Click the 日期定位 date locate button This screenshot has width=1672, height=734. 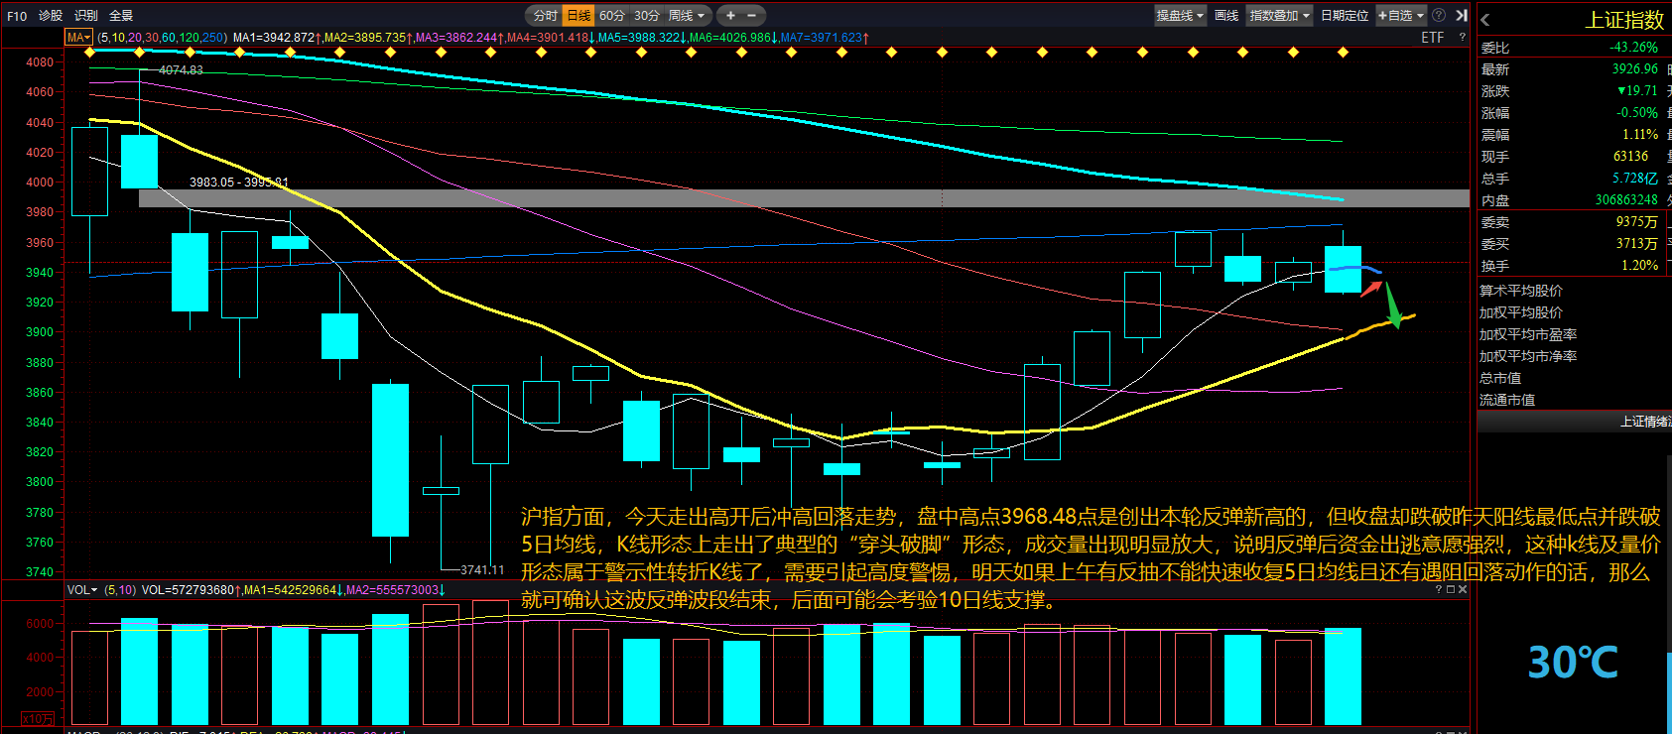(1345, 16)
